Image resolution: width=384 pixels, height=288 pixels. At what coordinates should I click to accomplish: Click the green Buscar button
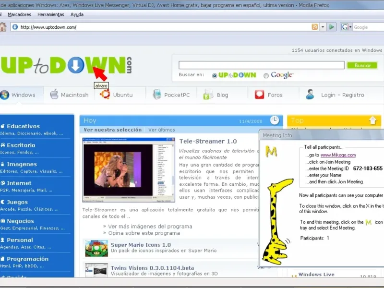[362, 65]
